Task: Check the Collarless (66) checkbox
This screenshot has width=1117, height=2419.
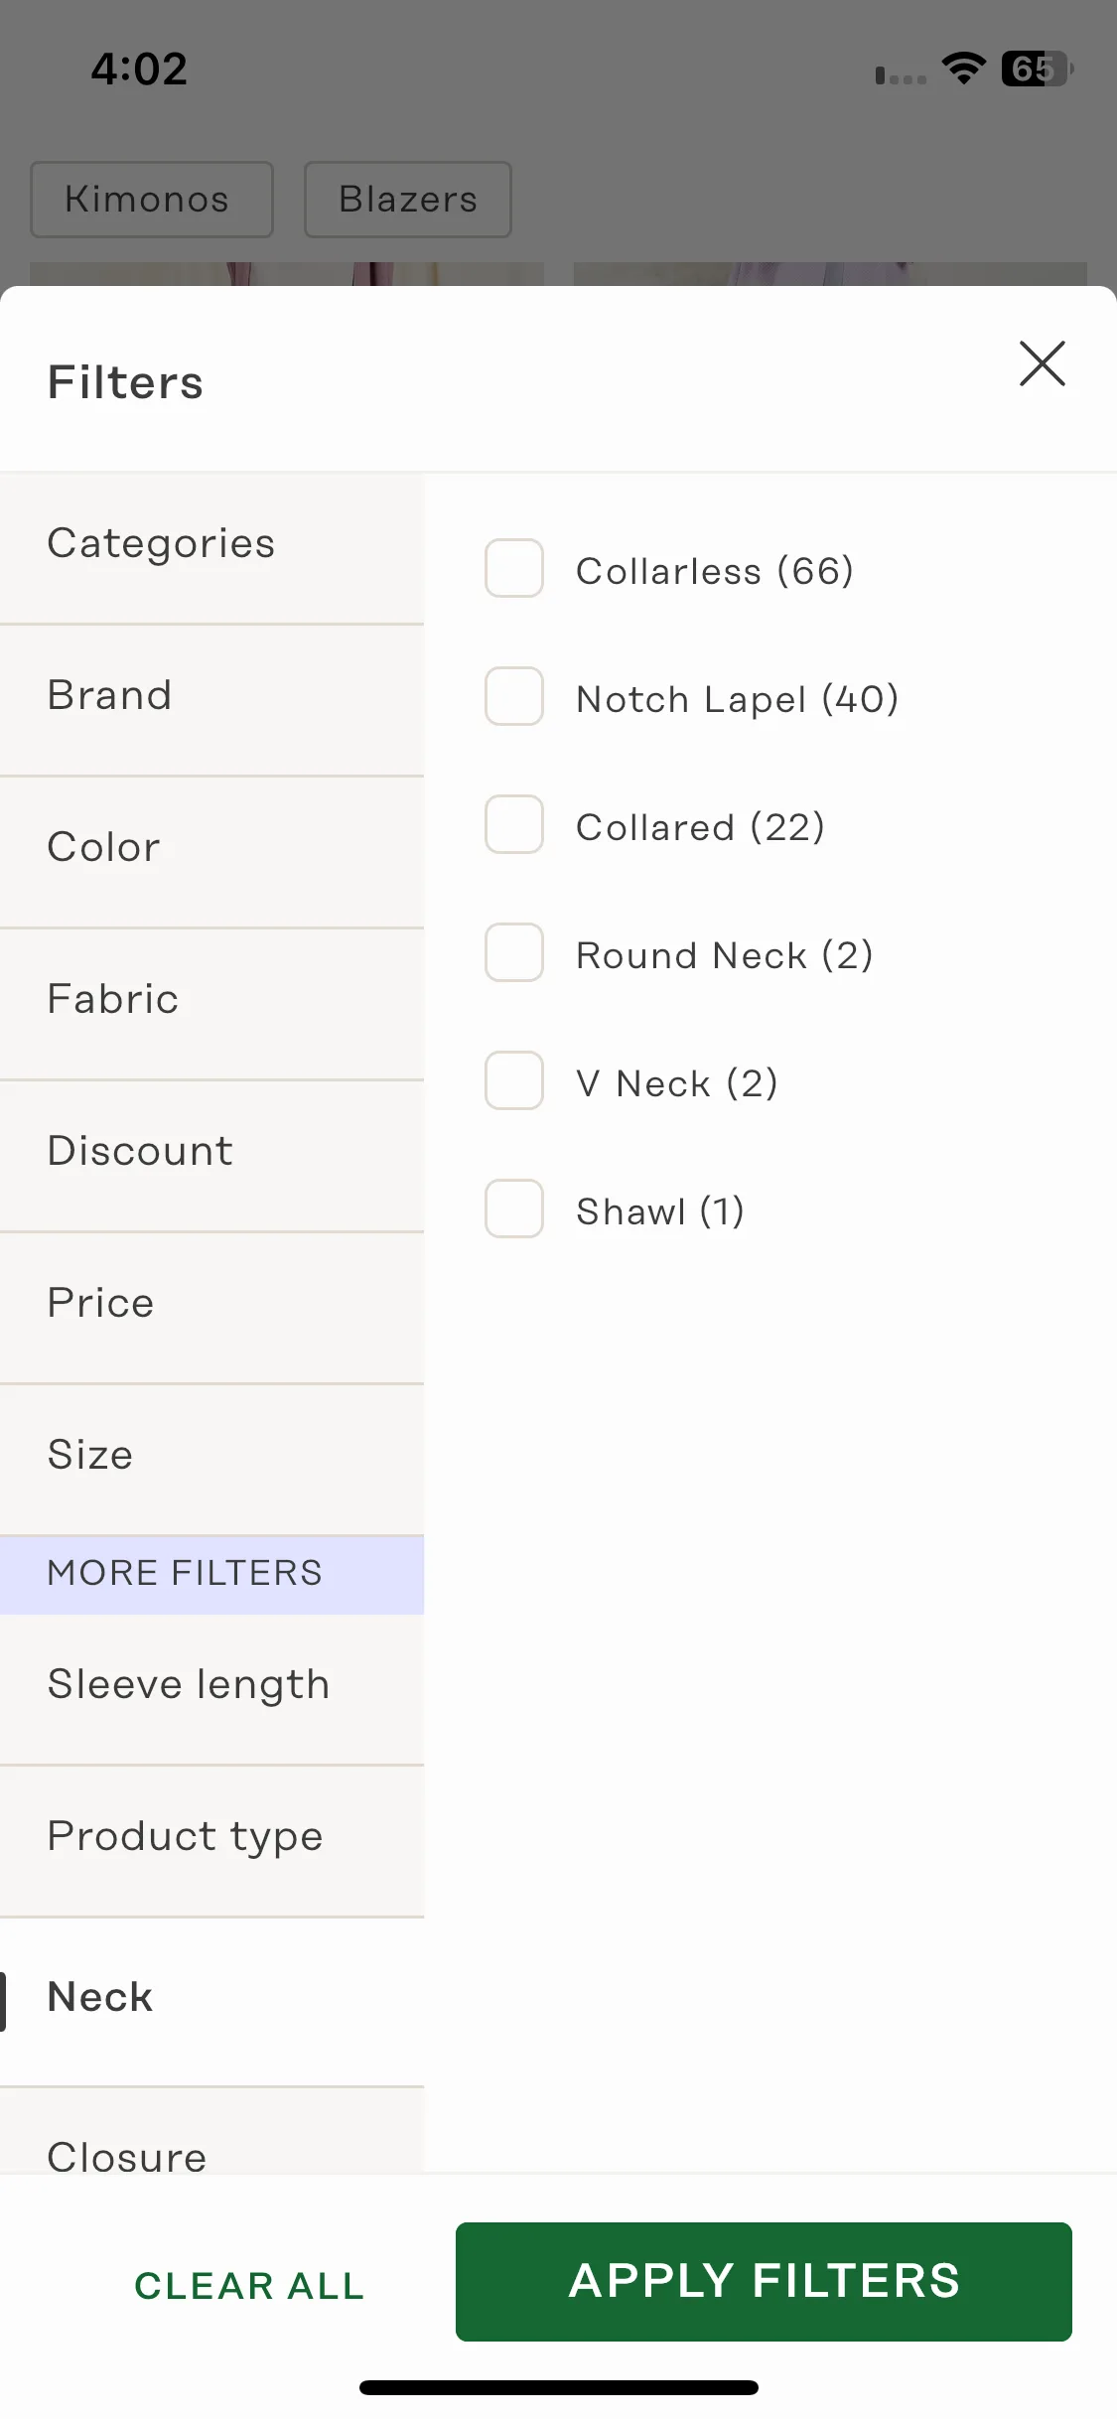Action: tap(513, 568)
